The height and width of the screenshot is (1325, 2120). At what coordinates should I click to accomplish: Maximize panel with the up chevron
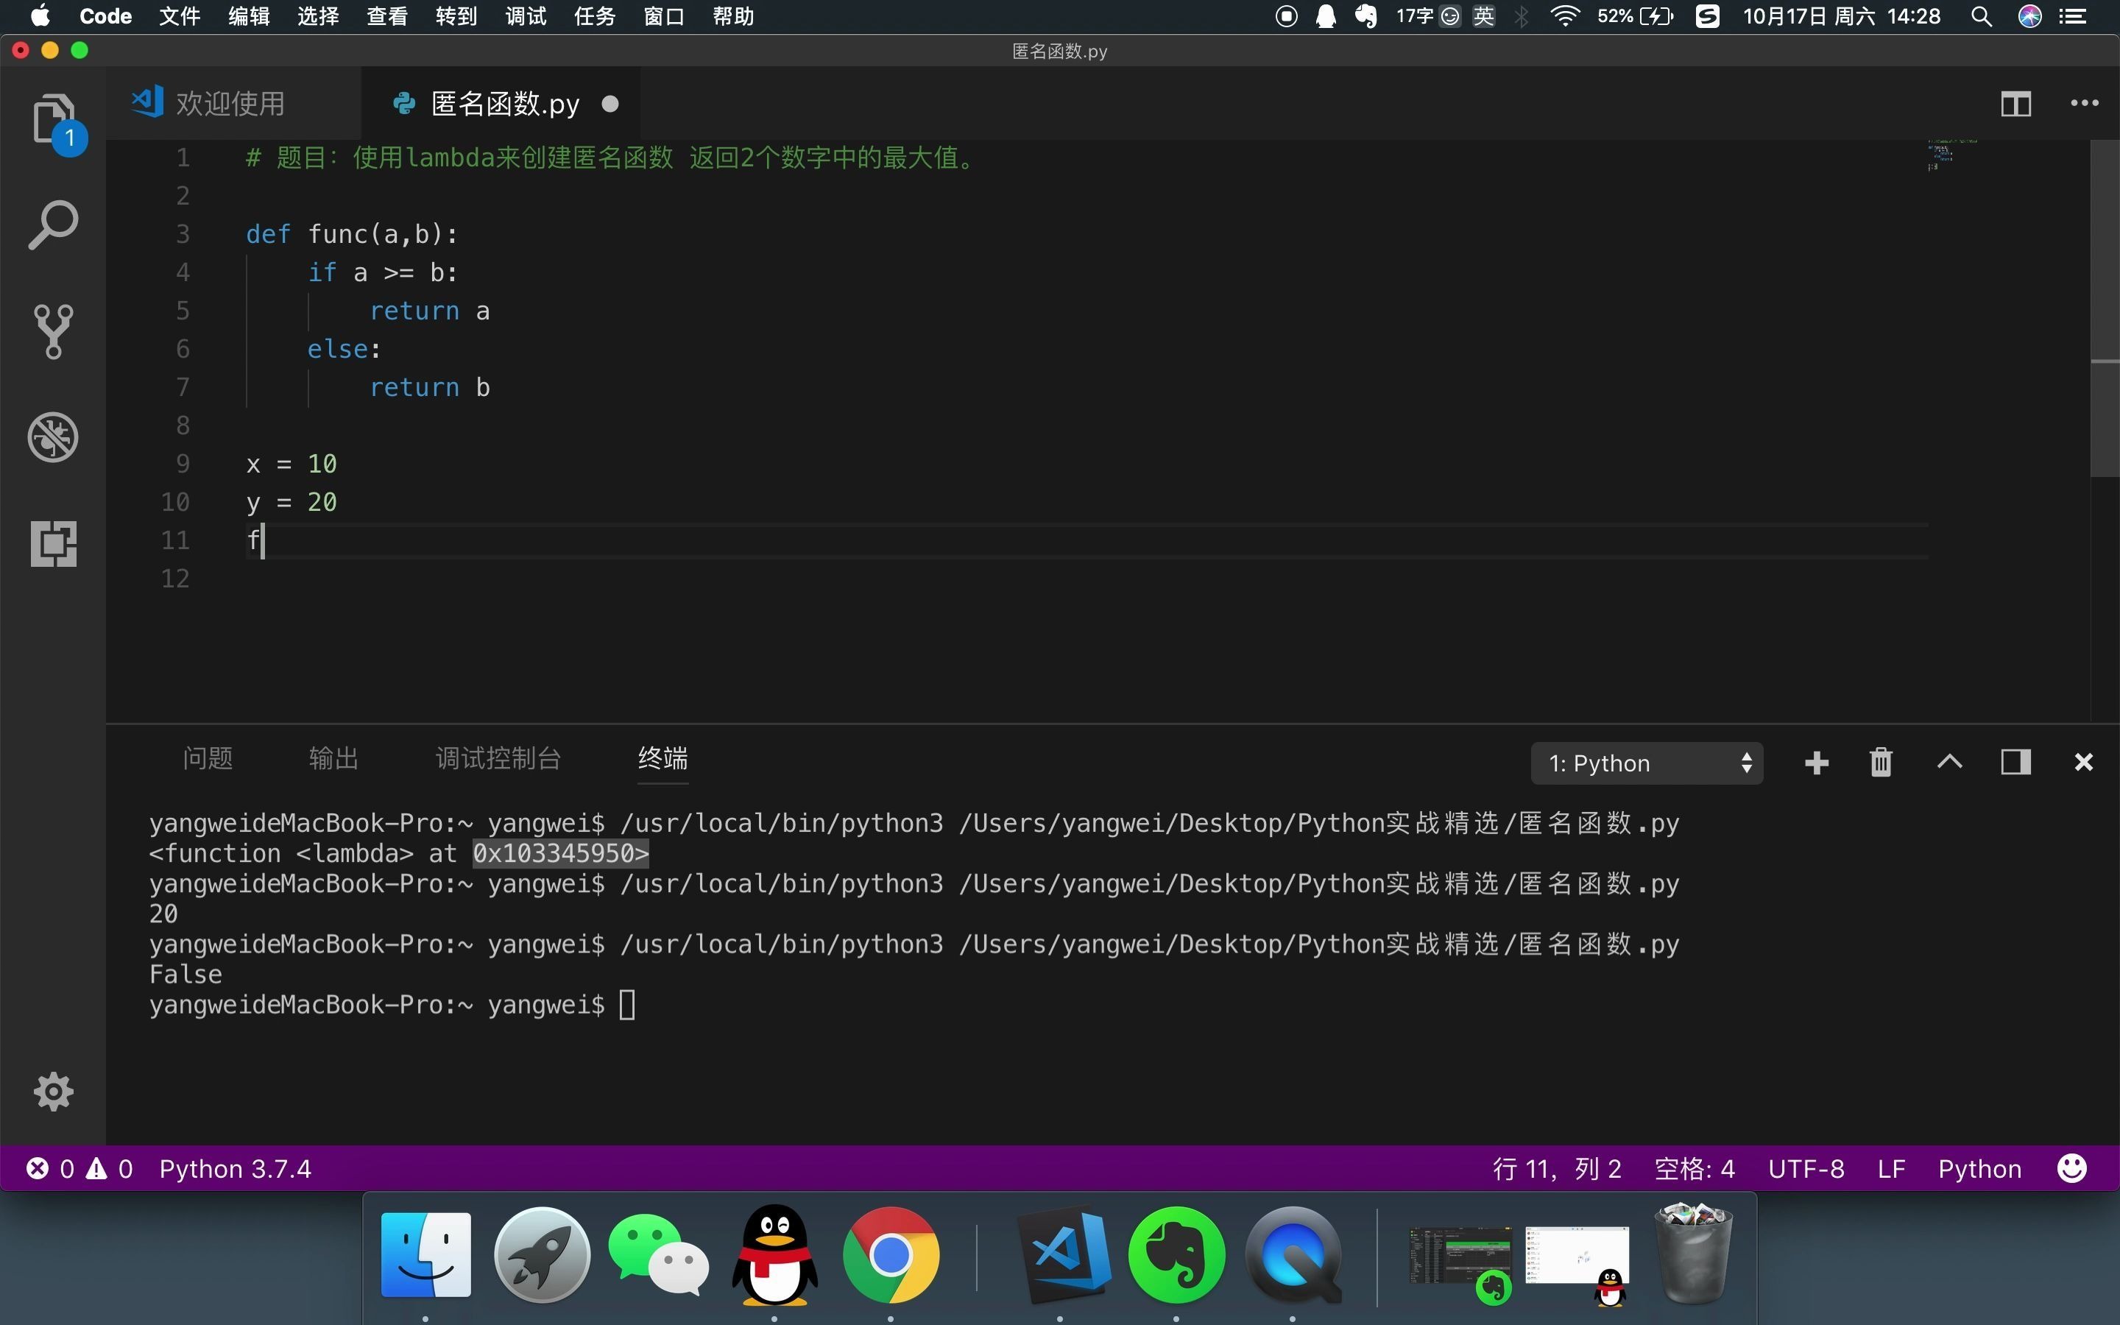[x=1949, y=763]
